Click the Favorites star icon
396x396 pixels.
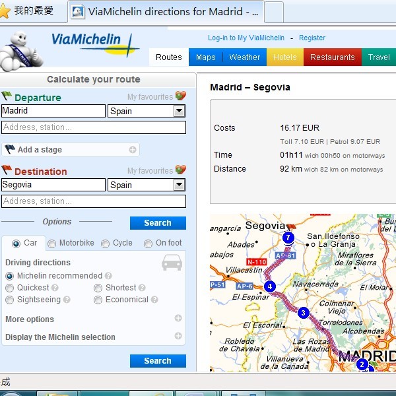(x=5, y=11)
